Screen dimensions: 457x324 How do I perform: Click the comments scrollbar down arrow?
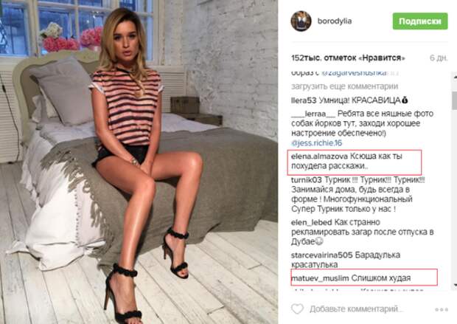pyautogui.click(x=454, y=285)
